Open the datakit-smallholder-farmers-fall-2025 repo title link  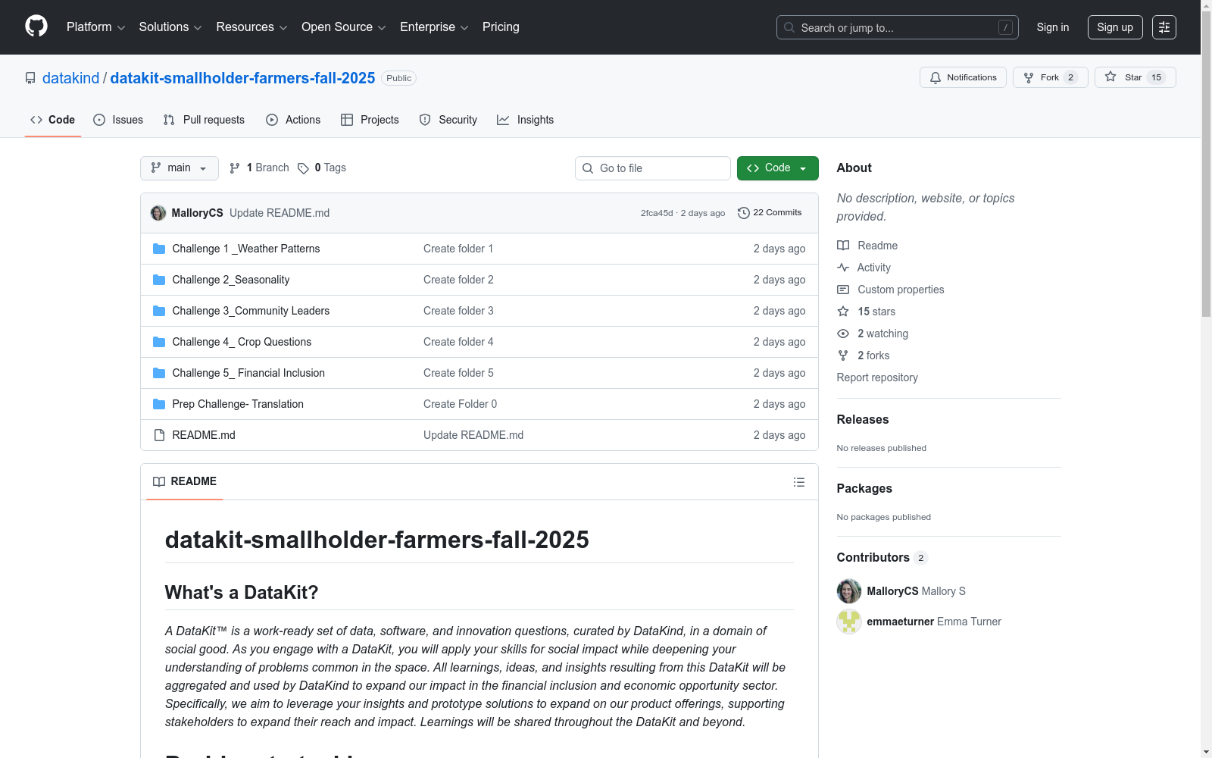point(242,78)
